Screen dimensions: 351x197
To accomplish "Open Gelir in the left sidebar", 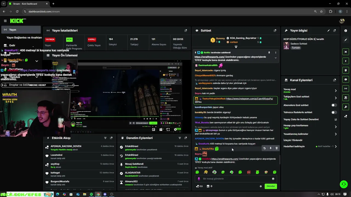I will click(x=12, y=45).
